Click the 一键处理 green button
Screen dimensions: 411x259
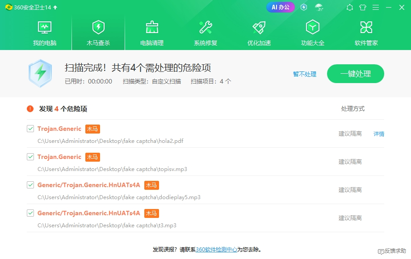point(356,74)
